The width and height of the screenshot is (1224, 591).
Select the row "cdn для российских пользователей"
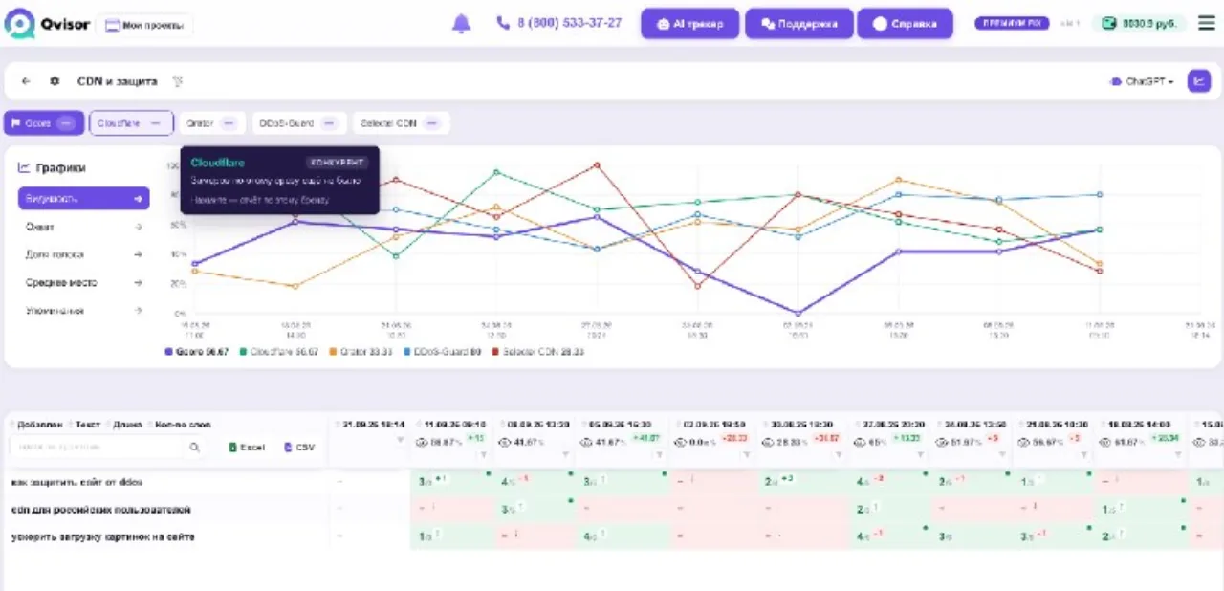pos(101,510)
